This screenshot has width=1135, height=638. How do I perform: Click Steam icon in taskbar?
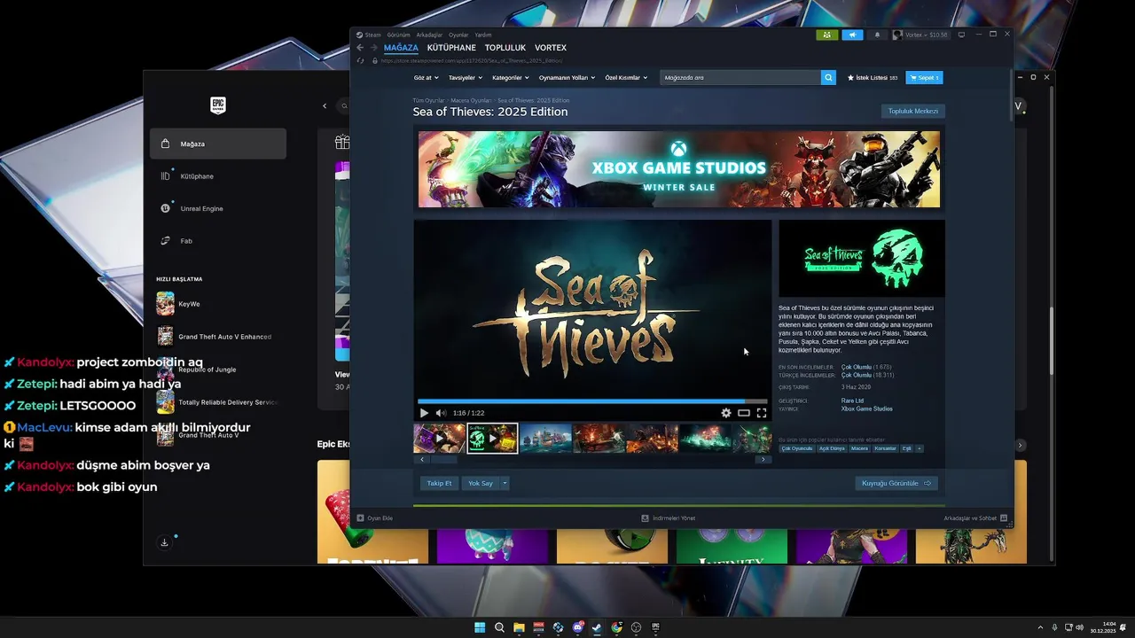point(597,627)
